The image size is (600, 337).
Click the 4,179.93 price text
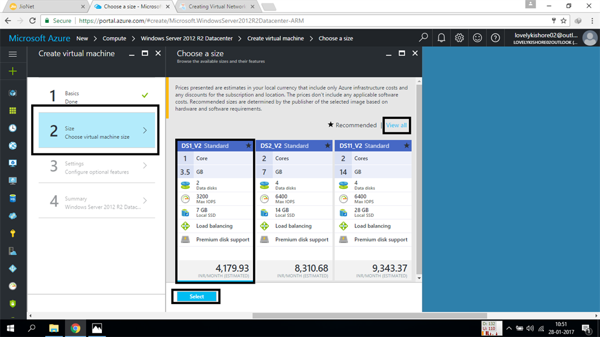pos(232,268)
